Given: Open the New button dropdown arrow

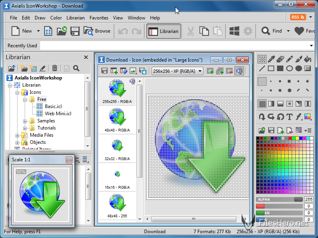Looking at the screenshot, I should tap(38, 31).
